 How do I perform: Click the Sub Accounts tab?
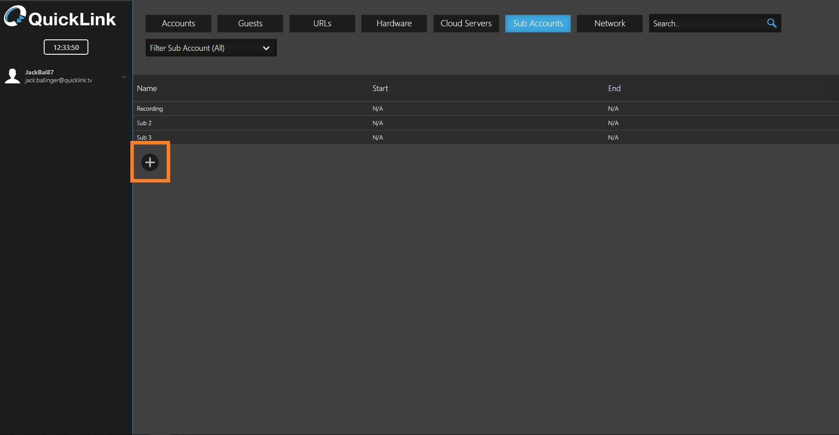(538, 24)
